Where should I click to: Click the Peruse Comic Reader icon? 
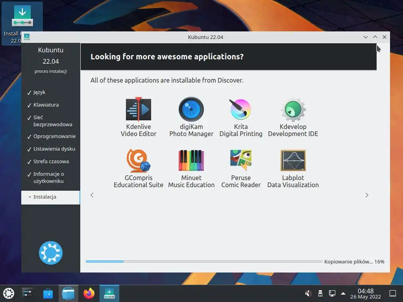[x=241, y=160]
